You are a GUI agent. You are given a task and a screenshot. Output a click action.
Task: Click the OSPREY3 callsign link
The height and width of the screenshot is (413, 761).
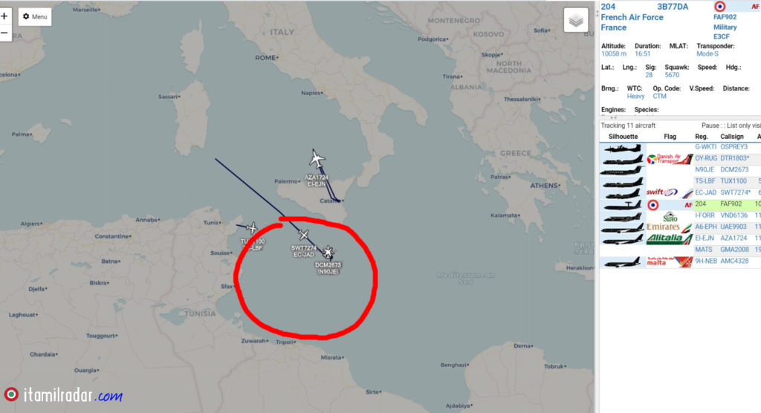click(734, 147)
